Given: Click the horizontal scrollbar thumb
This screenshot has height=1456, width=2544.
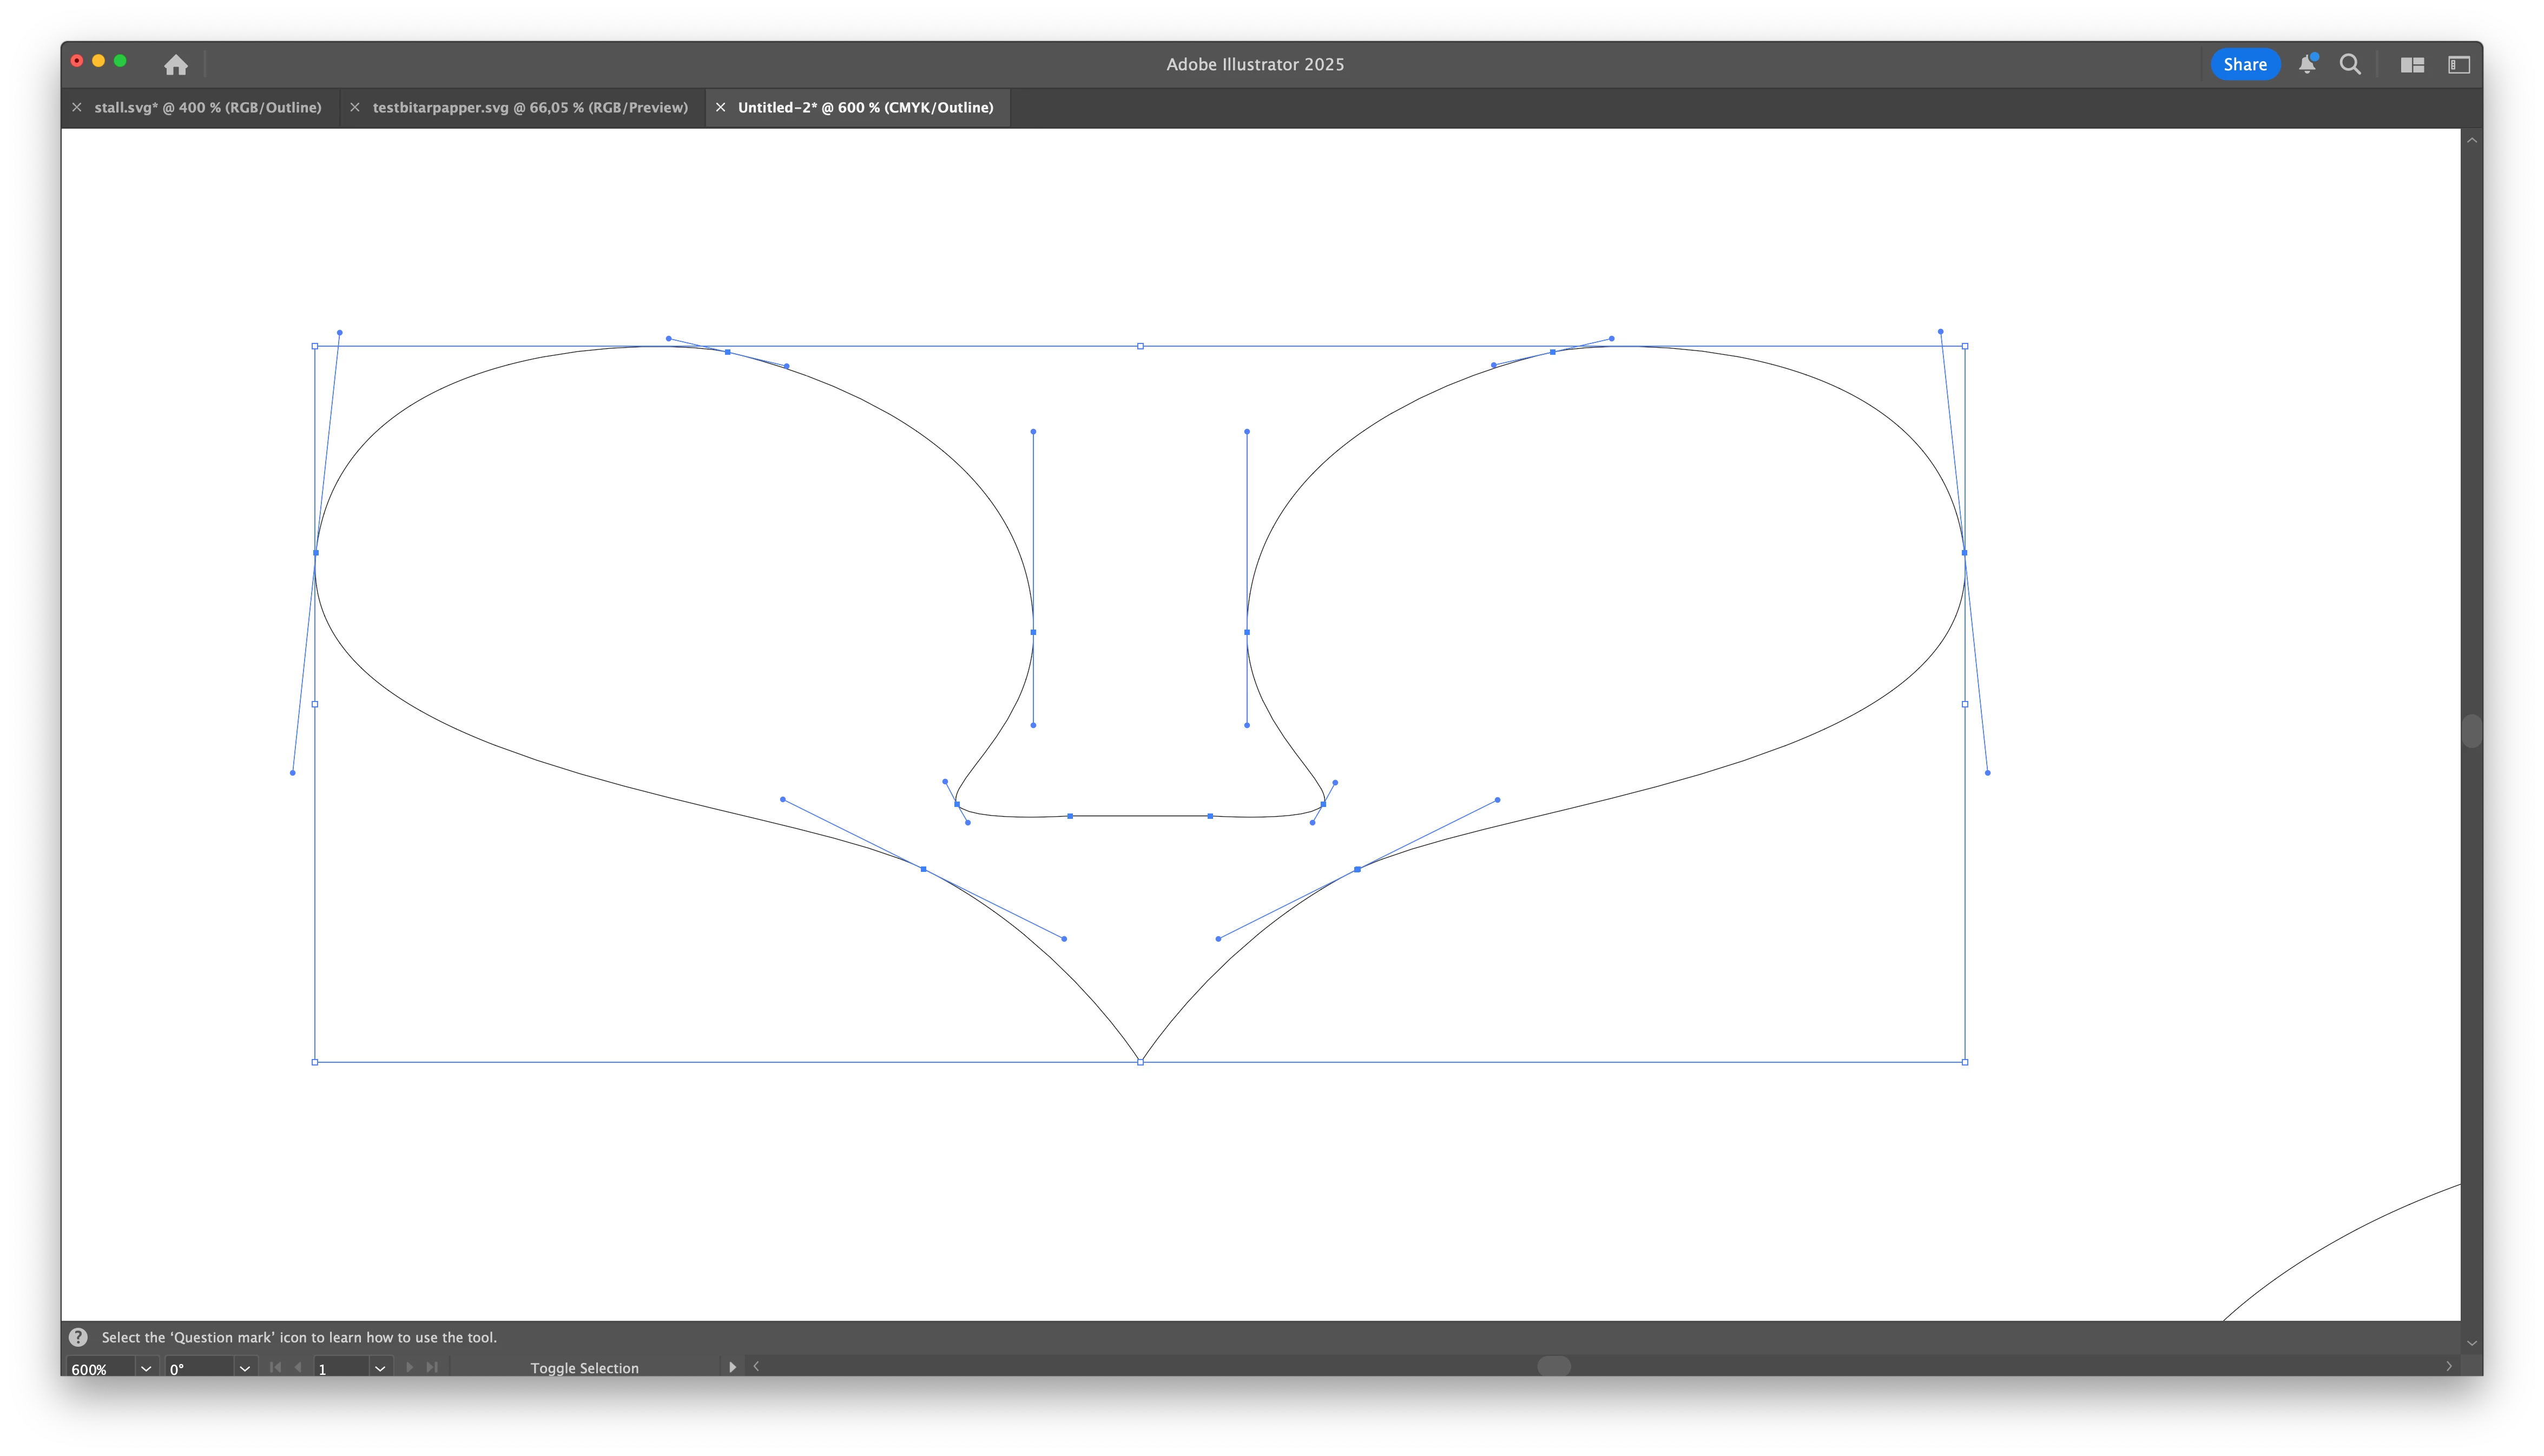Looking at the screenshot, I should click(1553, 1366).
